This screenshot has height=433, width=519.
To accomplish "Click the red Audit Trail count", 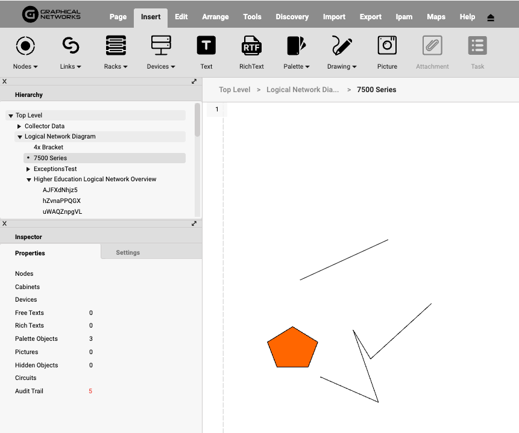I will pyautogui.click(x=90, y=391).
